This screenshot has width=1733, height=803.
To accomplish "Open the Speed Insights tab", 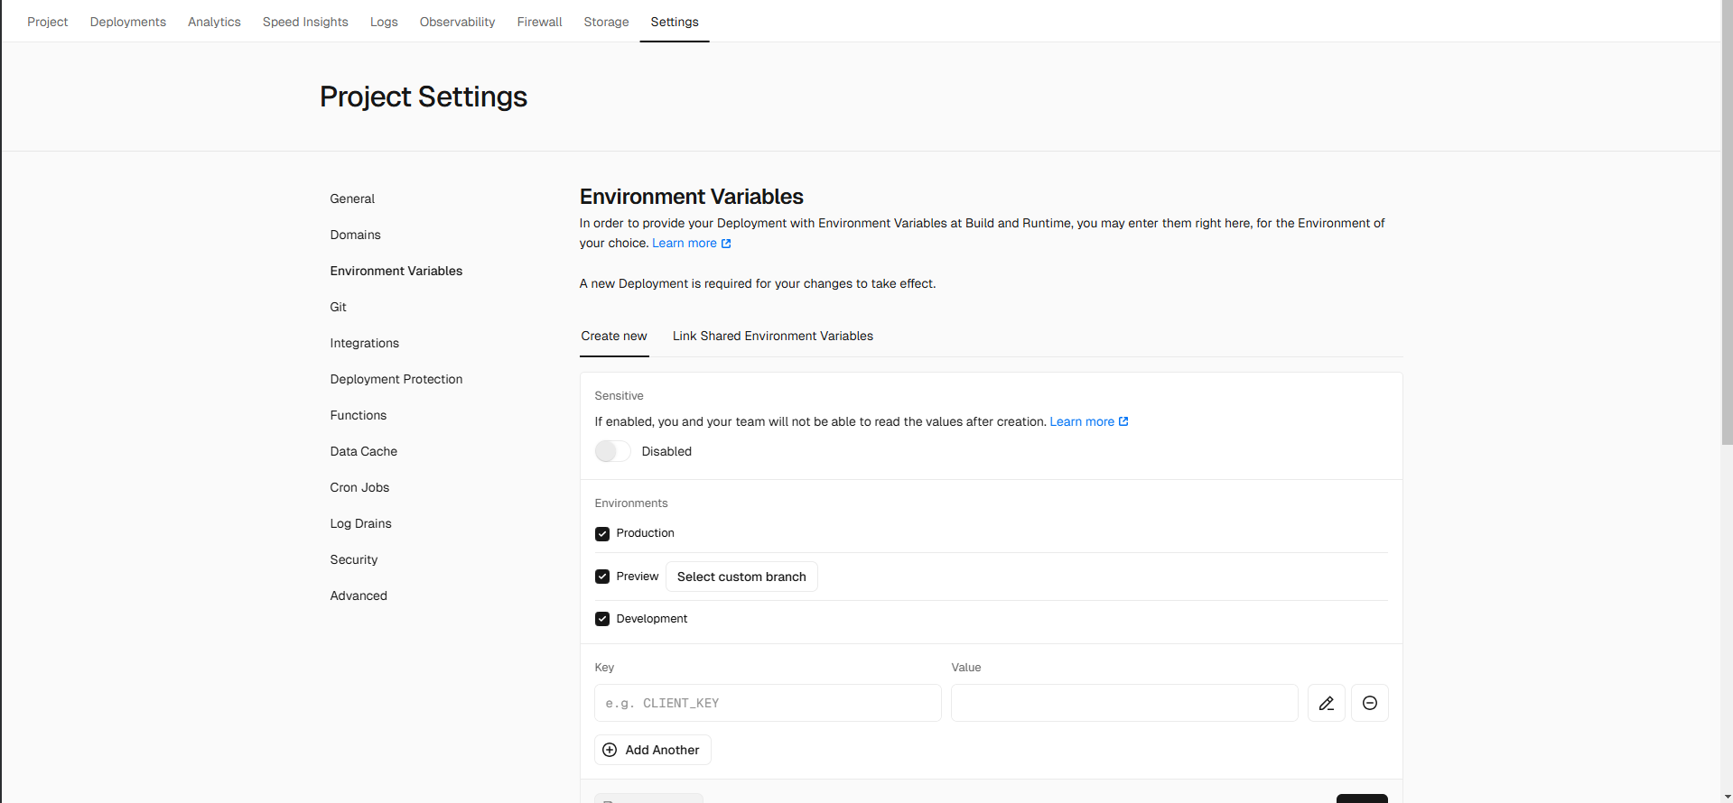I will coord(305,22).
